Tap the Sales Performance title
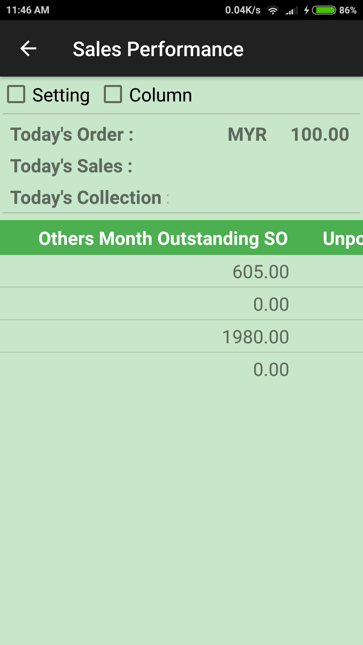Viewport: 363px width, 645px height. coord(158,49)
